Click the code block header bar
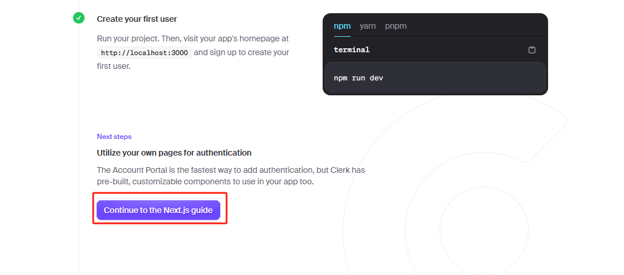Image resolution: width=624 pixels, height=275 pixels. (435, 50)
